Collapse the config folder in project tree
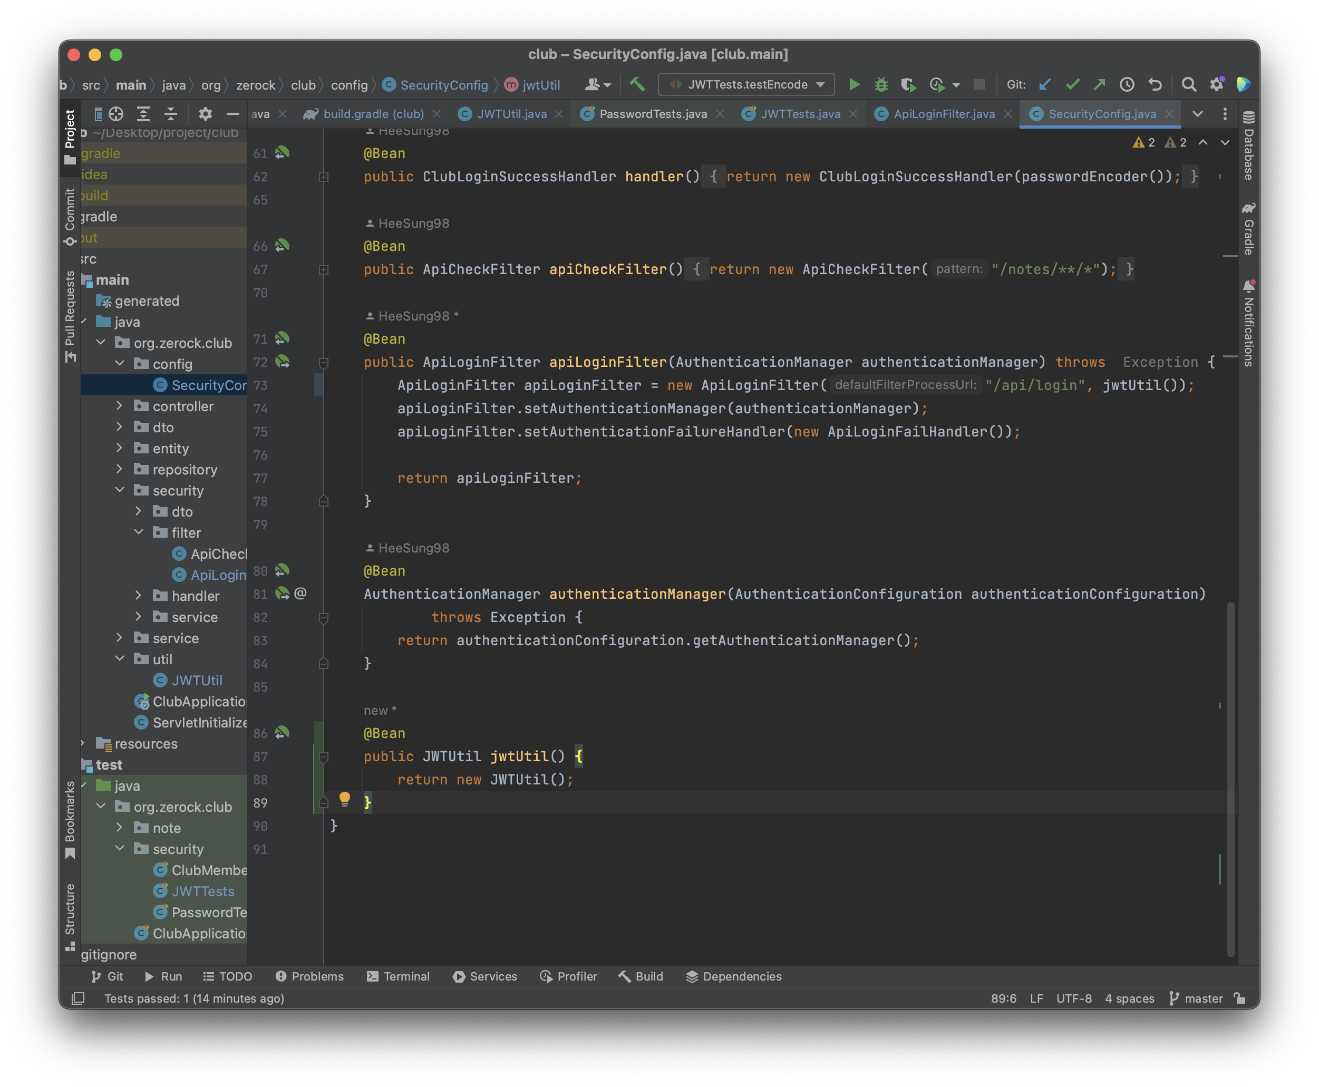1319x1087 pixels. [120, 363]
